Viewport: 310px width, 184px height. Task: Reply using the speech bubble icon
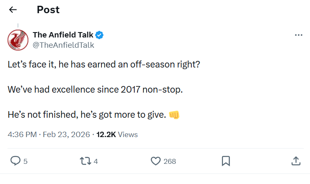click(15, 161)
